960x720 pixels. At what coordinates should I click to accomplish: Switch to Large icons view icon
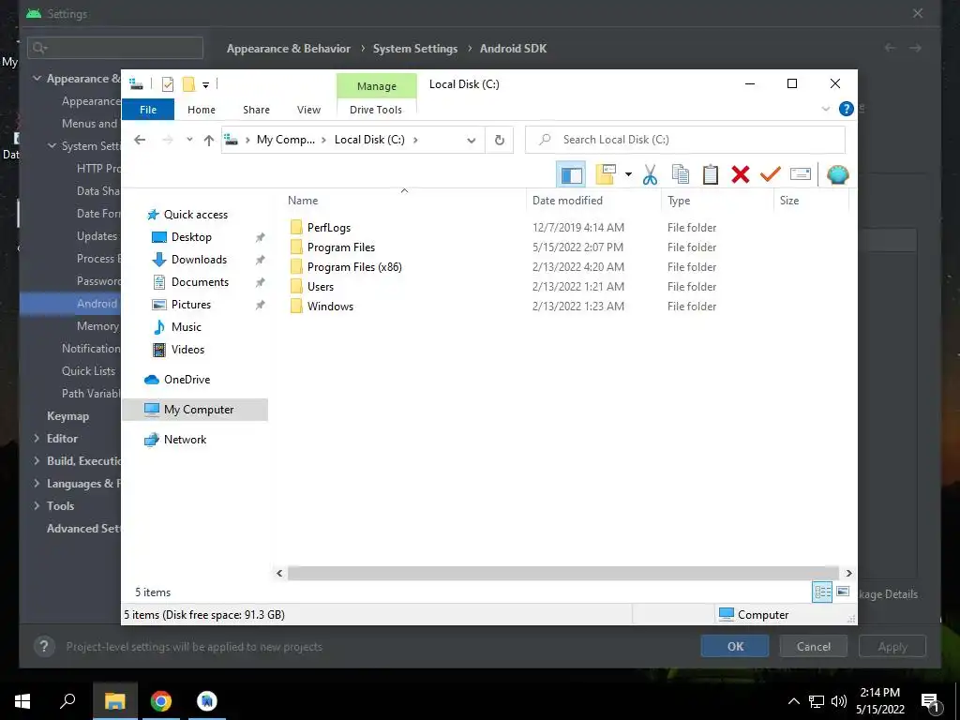(843, 592)
